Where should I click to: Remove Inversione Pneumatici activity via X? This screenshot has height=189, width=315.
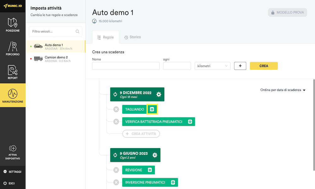pos(116,182)
